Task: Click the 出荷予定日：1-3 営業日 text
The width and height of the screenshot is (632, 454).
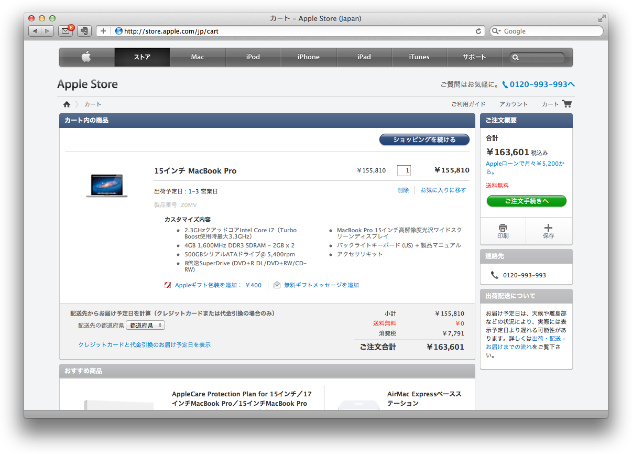Action: coord(186,191)
